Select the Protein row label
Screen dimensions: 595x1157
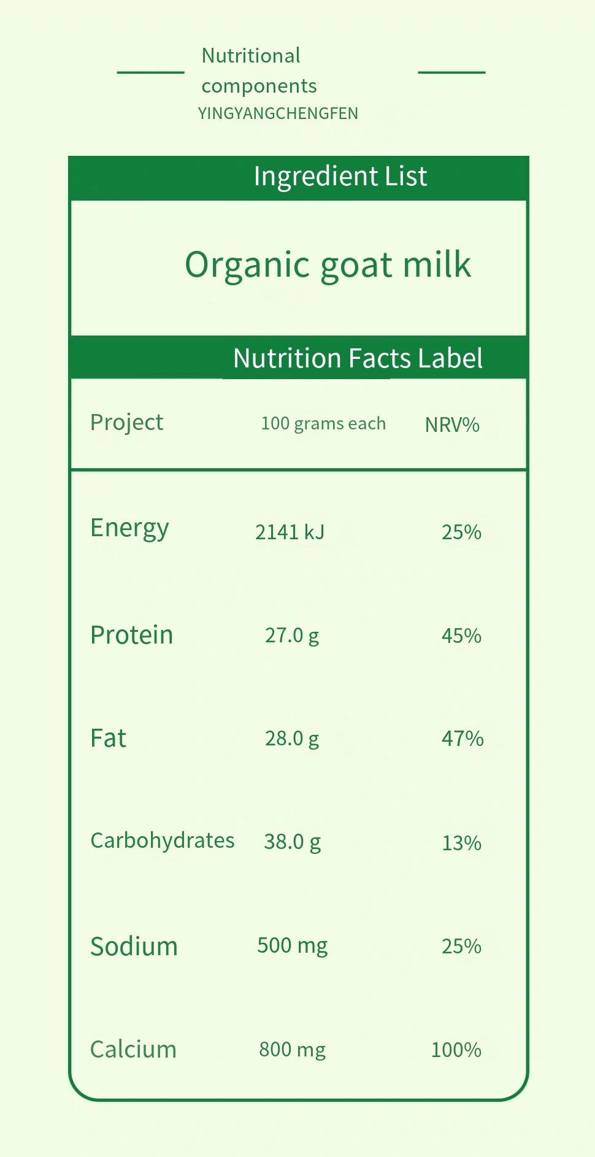131,635
